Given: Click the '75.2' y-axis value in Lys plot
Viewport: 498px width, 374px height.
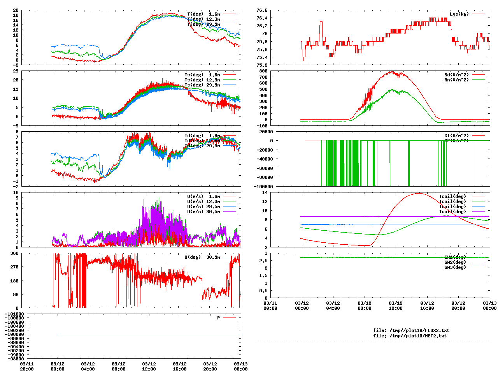Looking at the screenshot, I should 262,65.
